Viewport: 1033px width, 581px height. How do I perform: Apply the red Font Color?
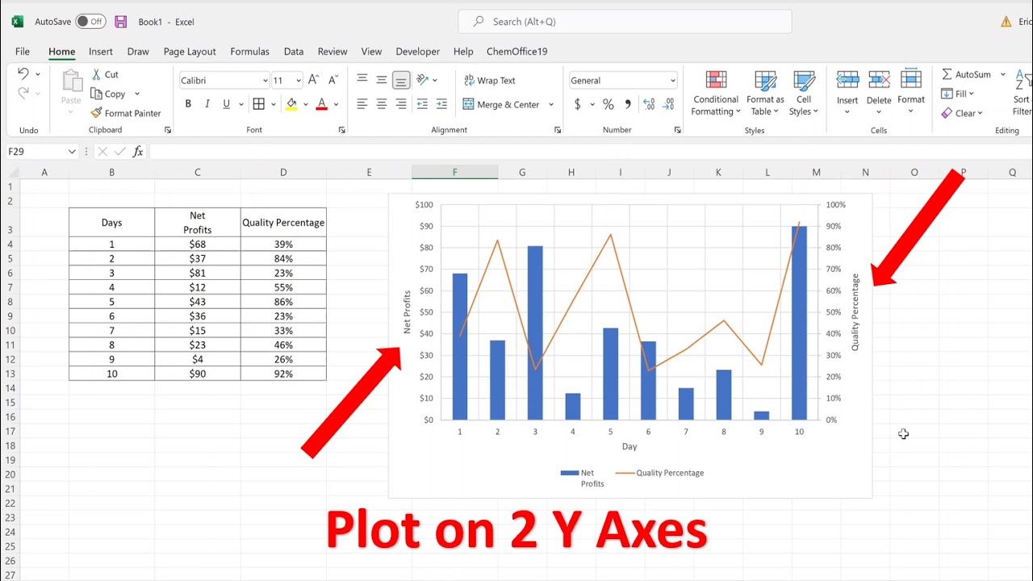pos(322,104)
